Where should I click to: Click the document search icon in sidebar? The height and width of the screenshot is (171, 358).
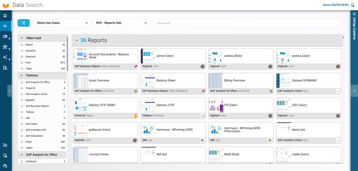(5, 68)
